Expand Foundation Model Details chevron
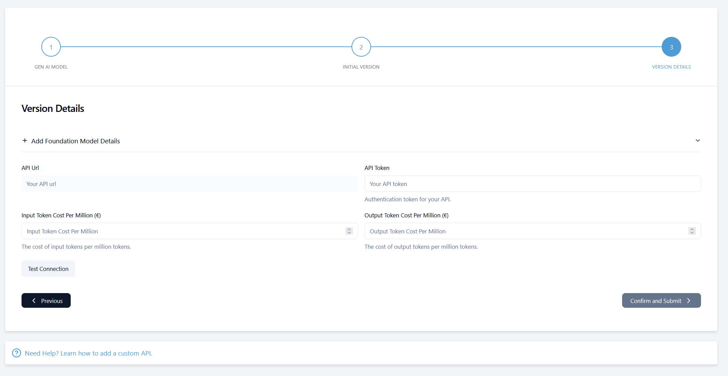The image size is (728, 376). (698, 141)
